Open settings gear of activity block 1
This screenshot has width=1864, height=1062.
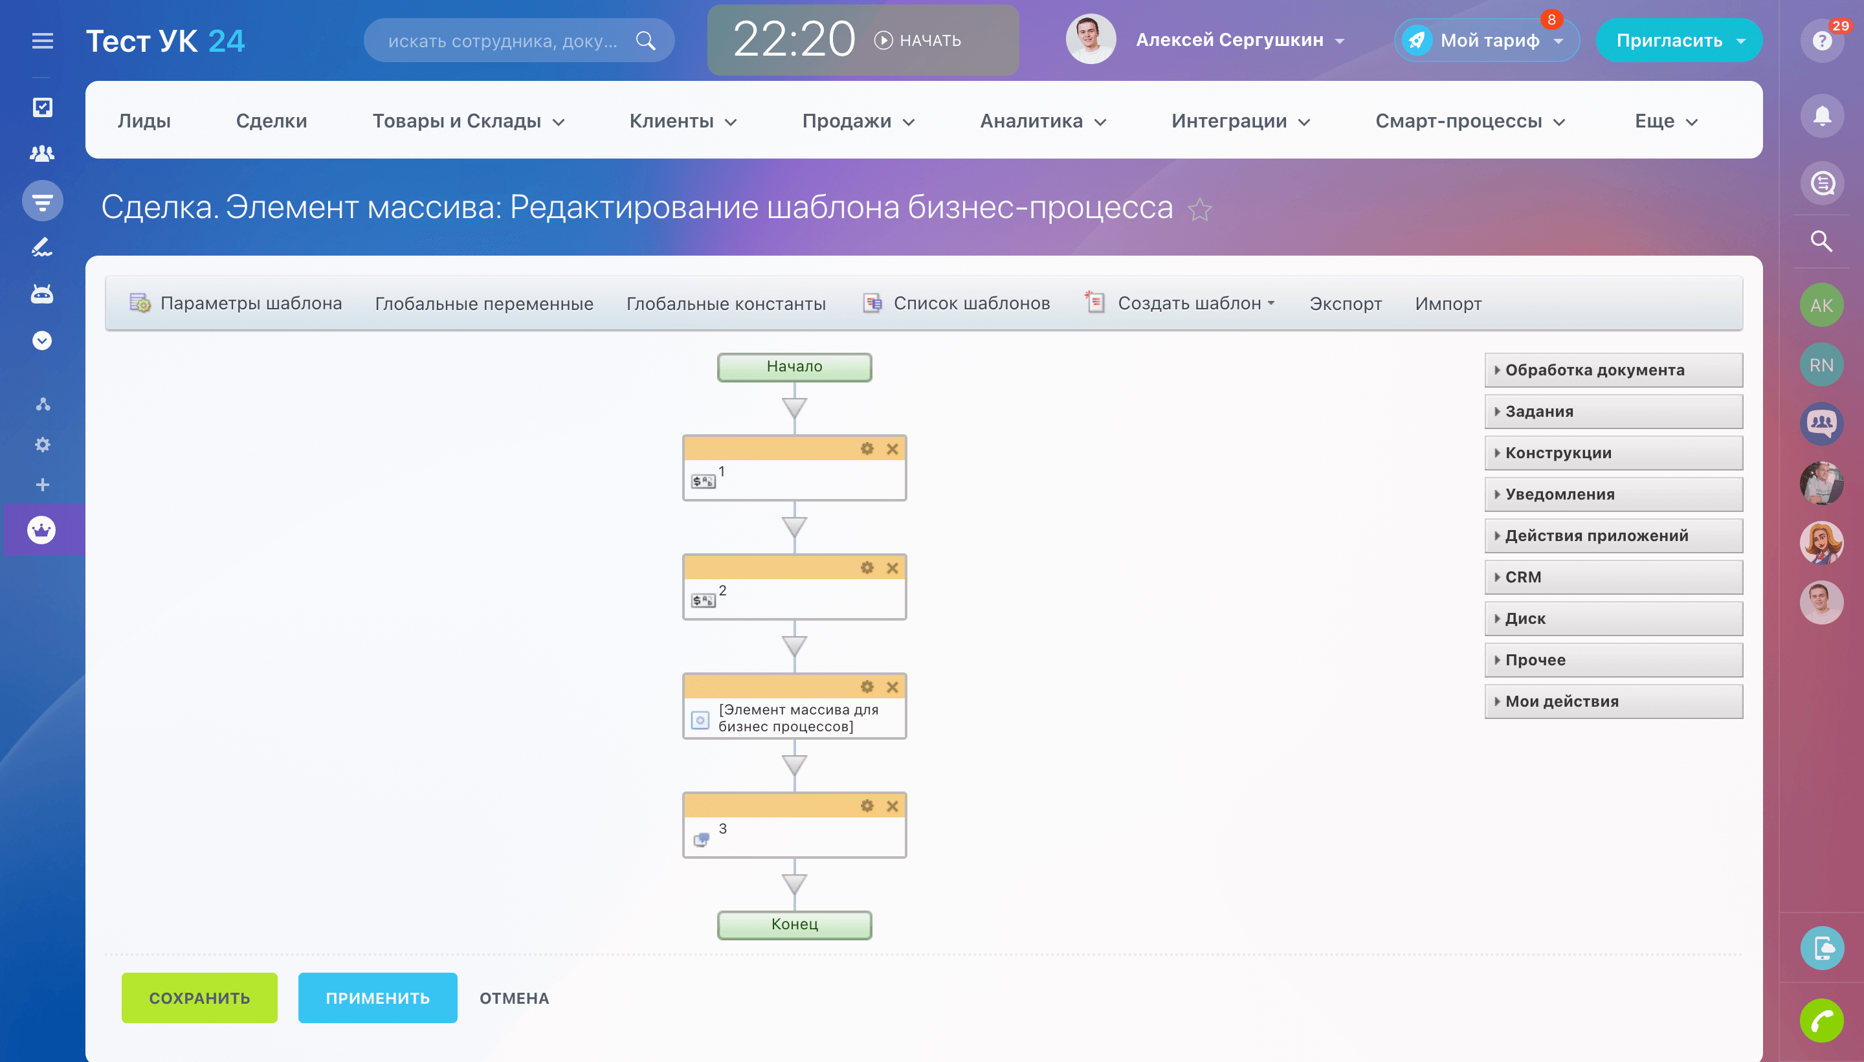867,448
